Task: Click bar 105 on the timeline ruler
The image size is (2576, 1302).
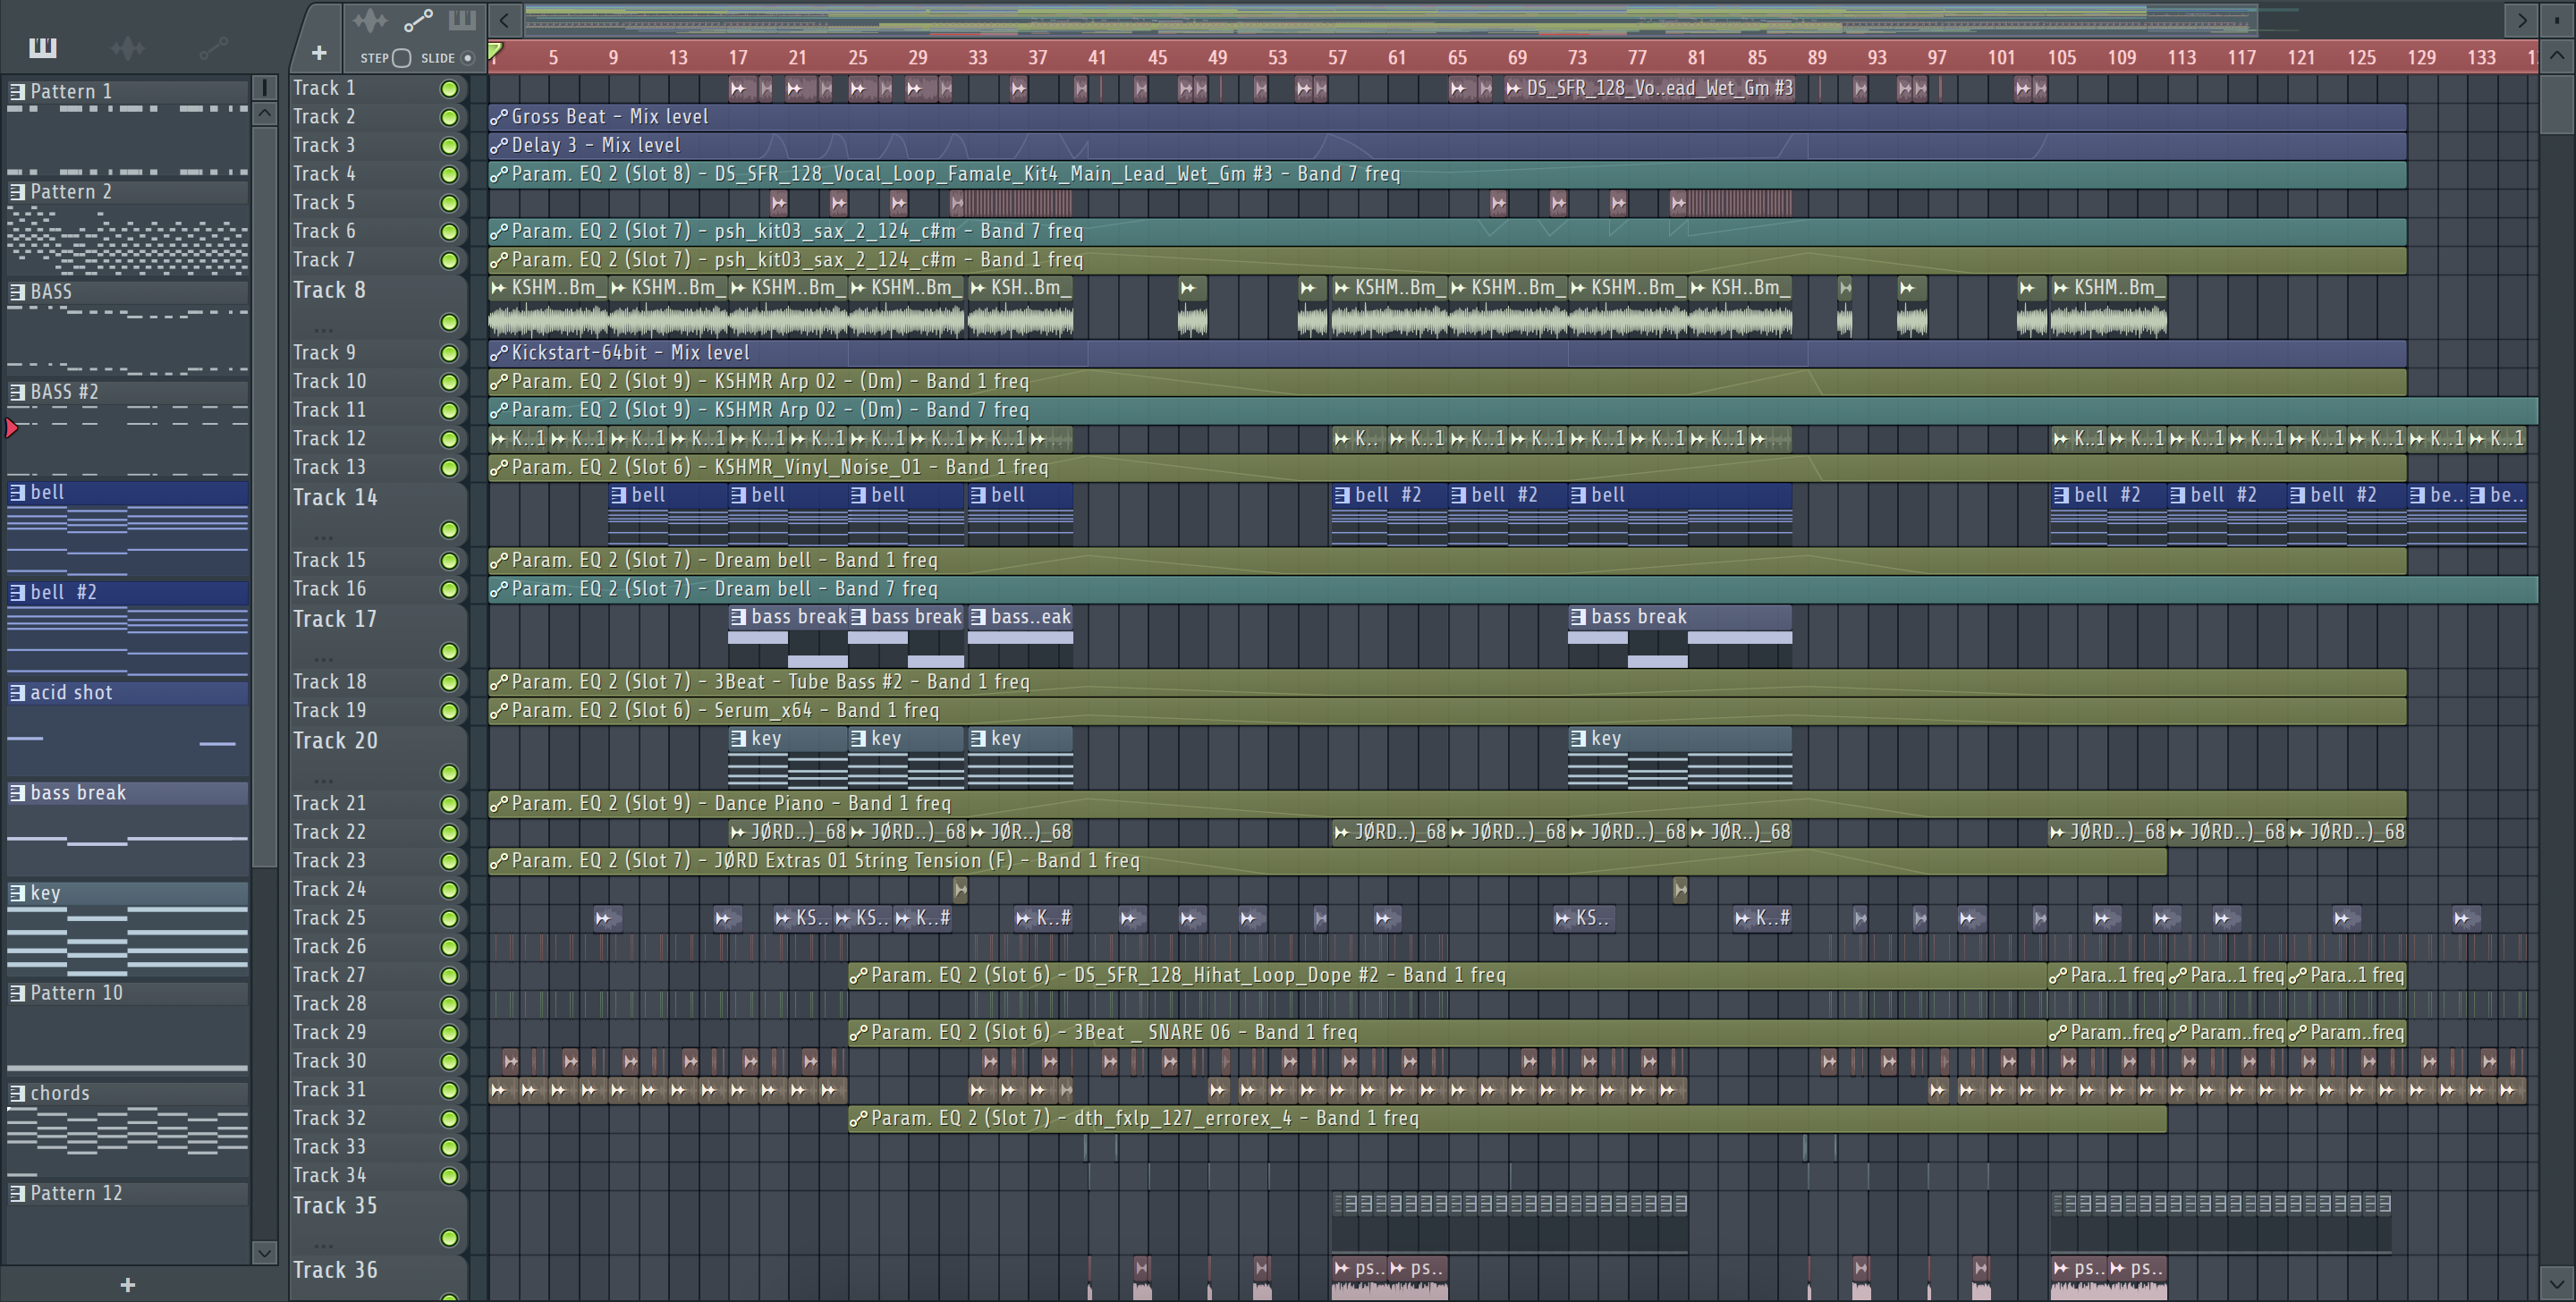Action: coord(2061,58)
